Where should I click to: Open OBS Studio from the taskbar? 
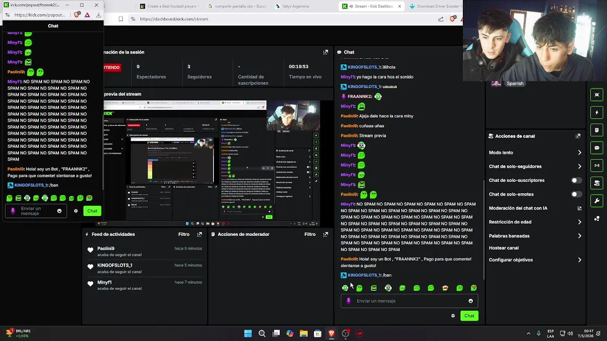click(x=345, y=333)
